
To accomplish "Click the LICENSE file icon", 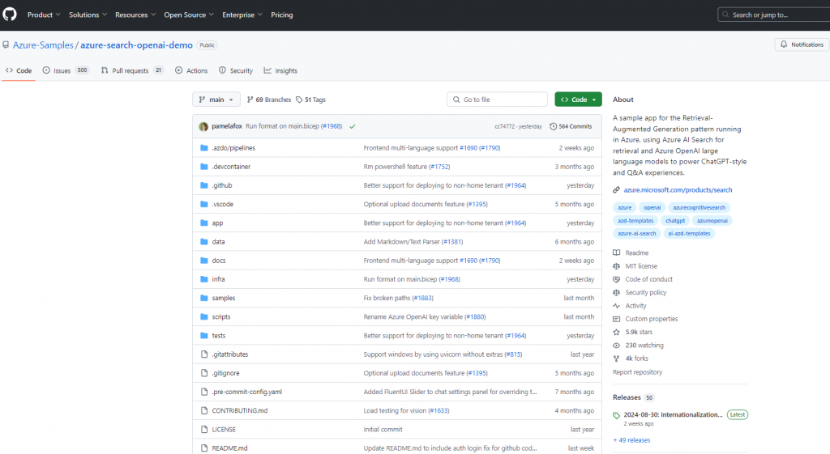I will pos(204,429).
